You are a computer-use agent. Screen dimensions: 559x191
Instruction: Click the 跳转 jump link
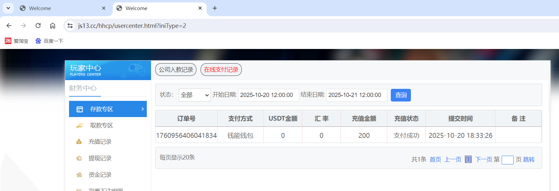coord(529,160)
